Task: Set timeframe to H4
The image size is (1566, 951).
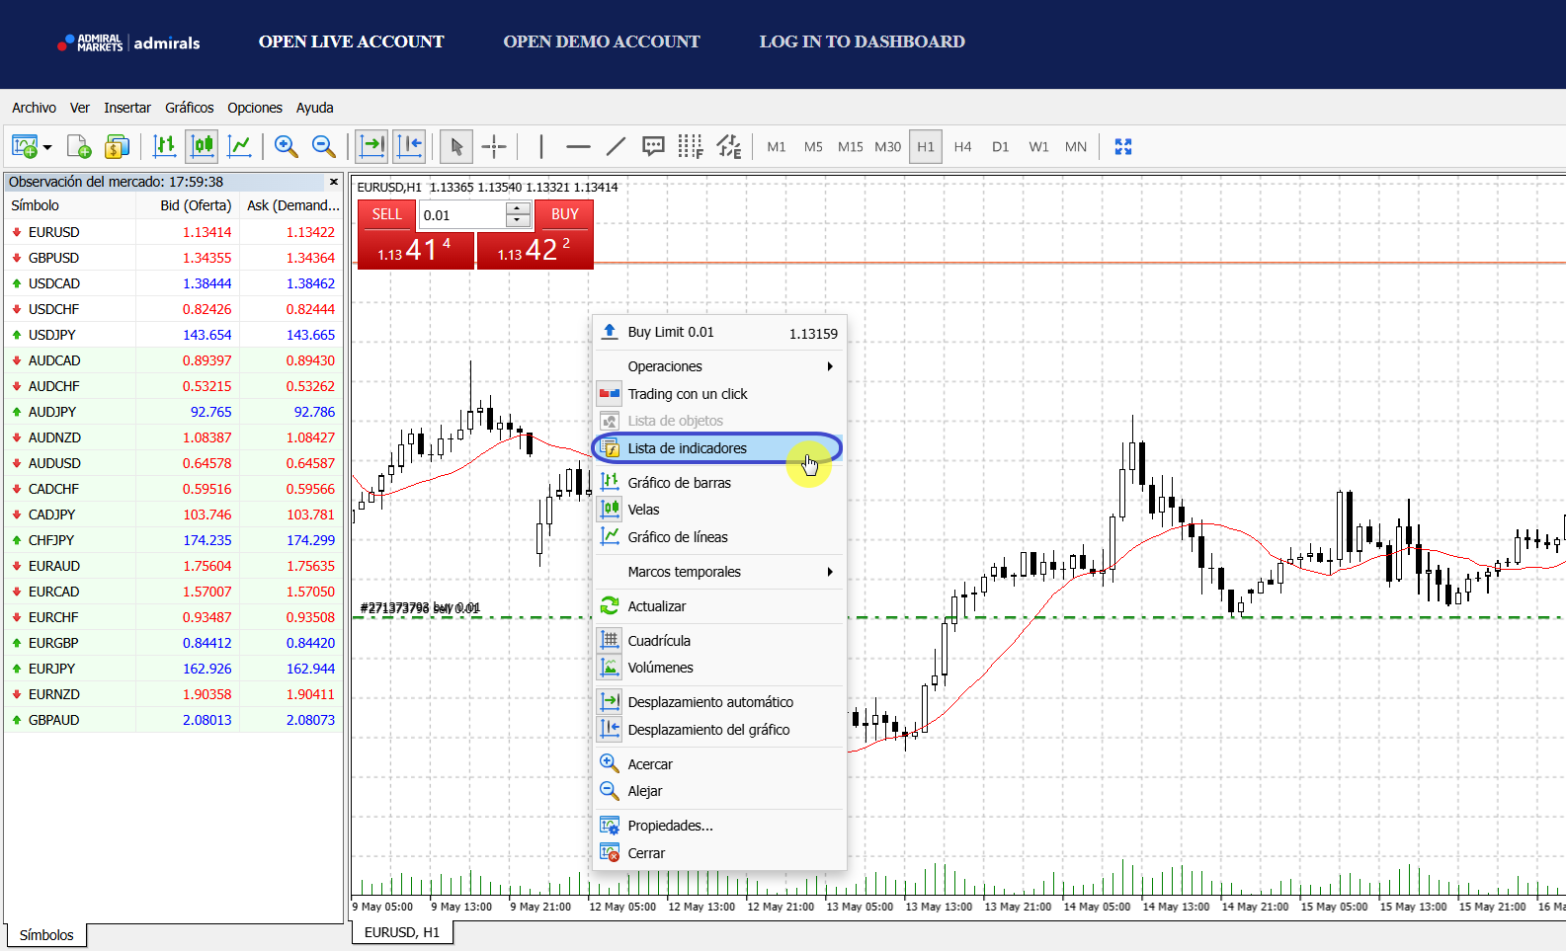Action: coord(962,147)
